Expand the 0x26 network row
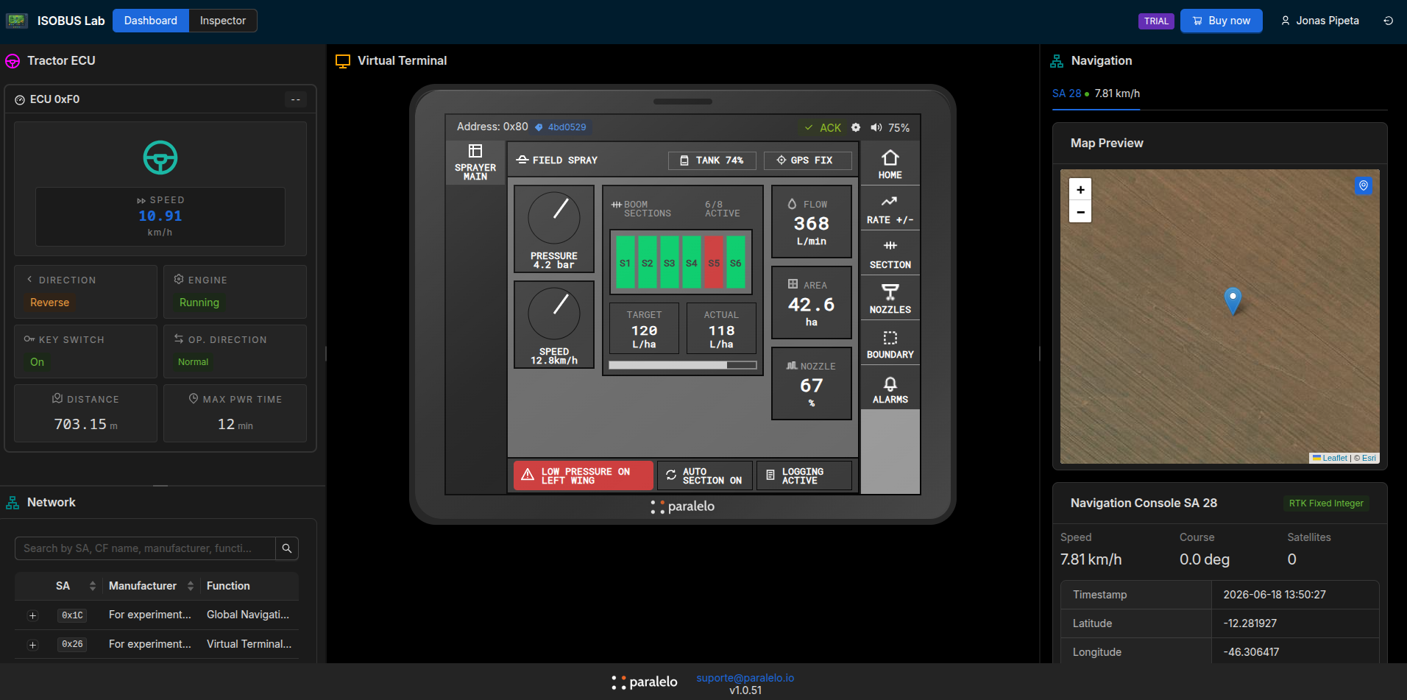The height and width of the screenshot is (700, 1407). coord(32,645)
